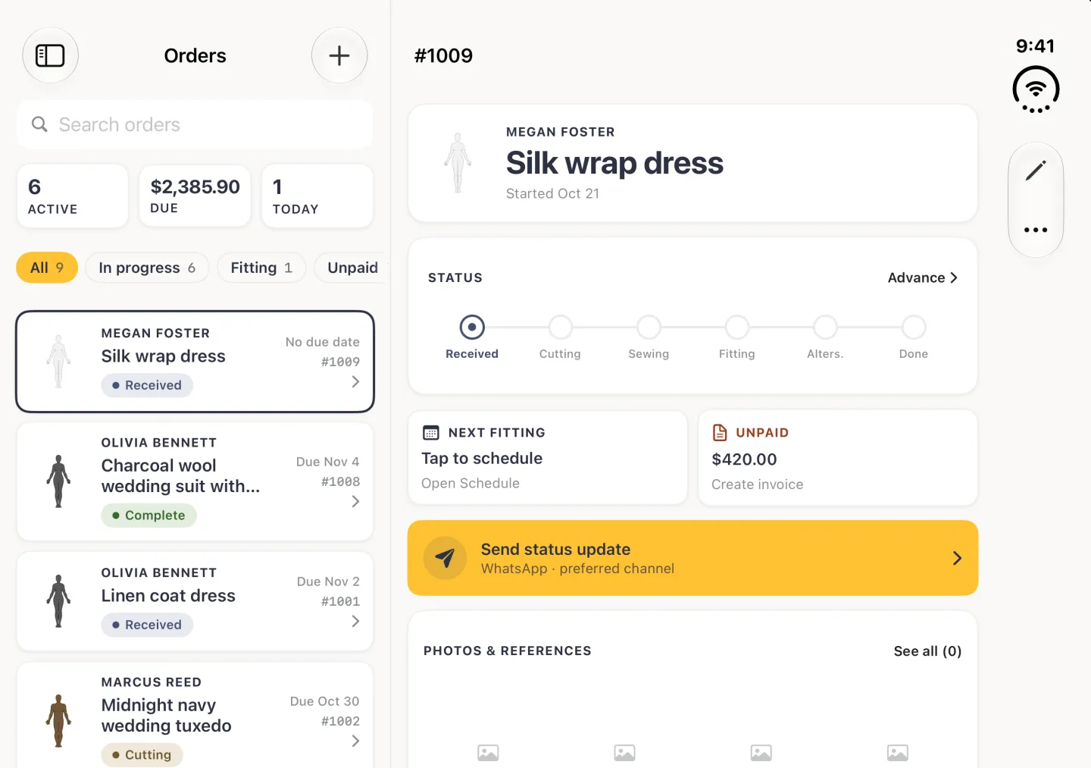This screenshot has width=1091, height=768.
Task: Open Linen coat dress order chevron
Action: click(355, 622)
